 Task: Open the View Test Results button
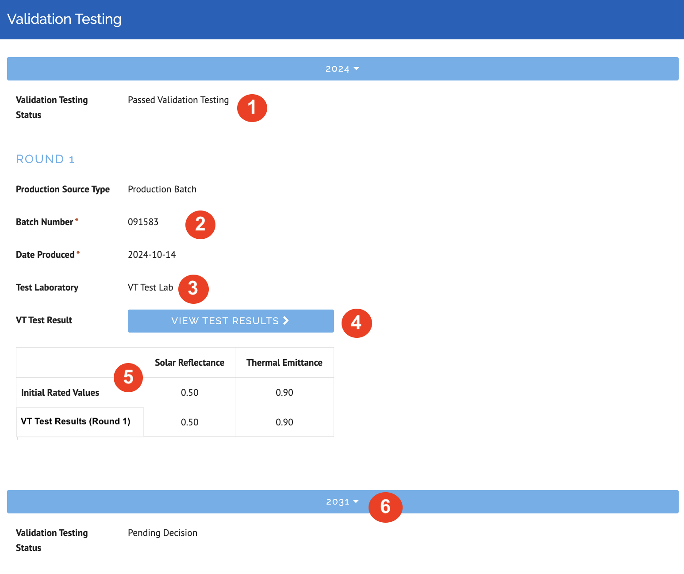pyautogui.click(x=230, y=321)
